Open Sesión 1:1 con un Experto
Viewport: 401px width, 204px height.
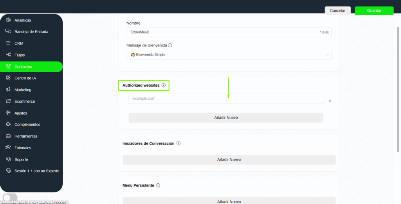(x=37, y=171)
